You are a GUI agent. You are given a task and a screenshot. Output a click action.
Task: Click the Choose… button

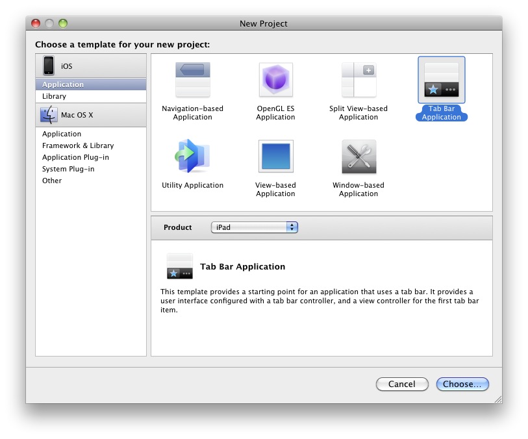tap(462, 384)
